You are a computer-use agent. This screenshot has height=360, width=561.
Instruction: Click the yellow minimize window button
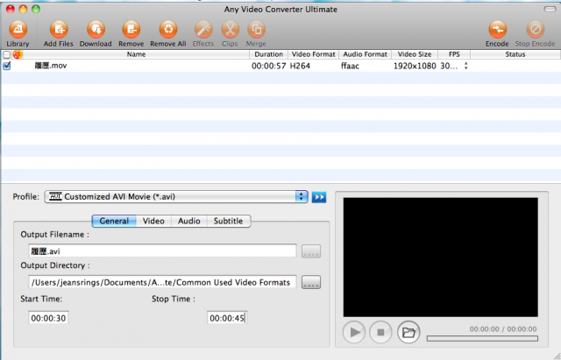coord(23,9)
